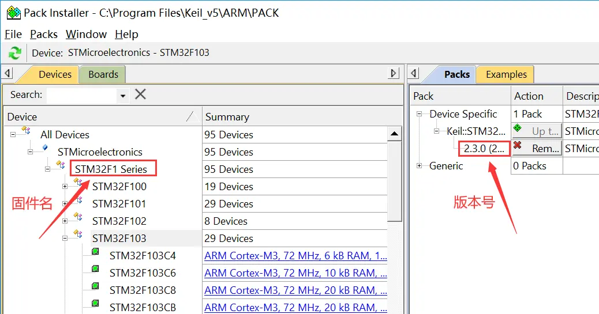The width and height of the screenshot is (599, 314).
Task: Click the STM32F103 subfamily icon
Action: [78, 234]
